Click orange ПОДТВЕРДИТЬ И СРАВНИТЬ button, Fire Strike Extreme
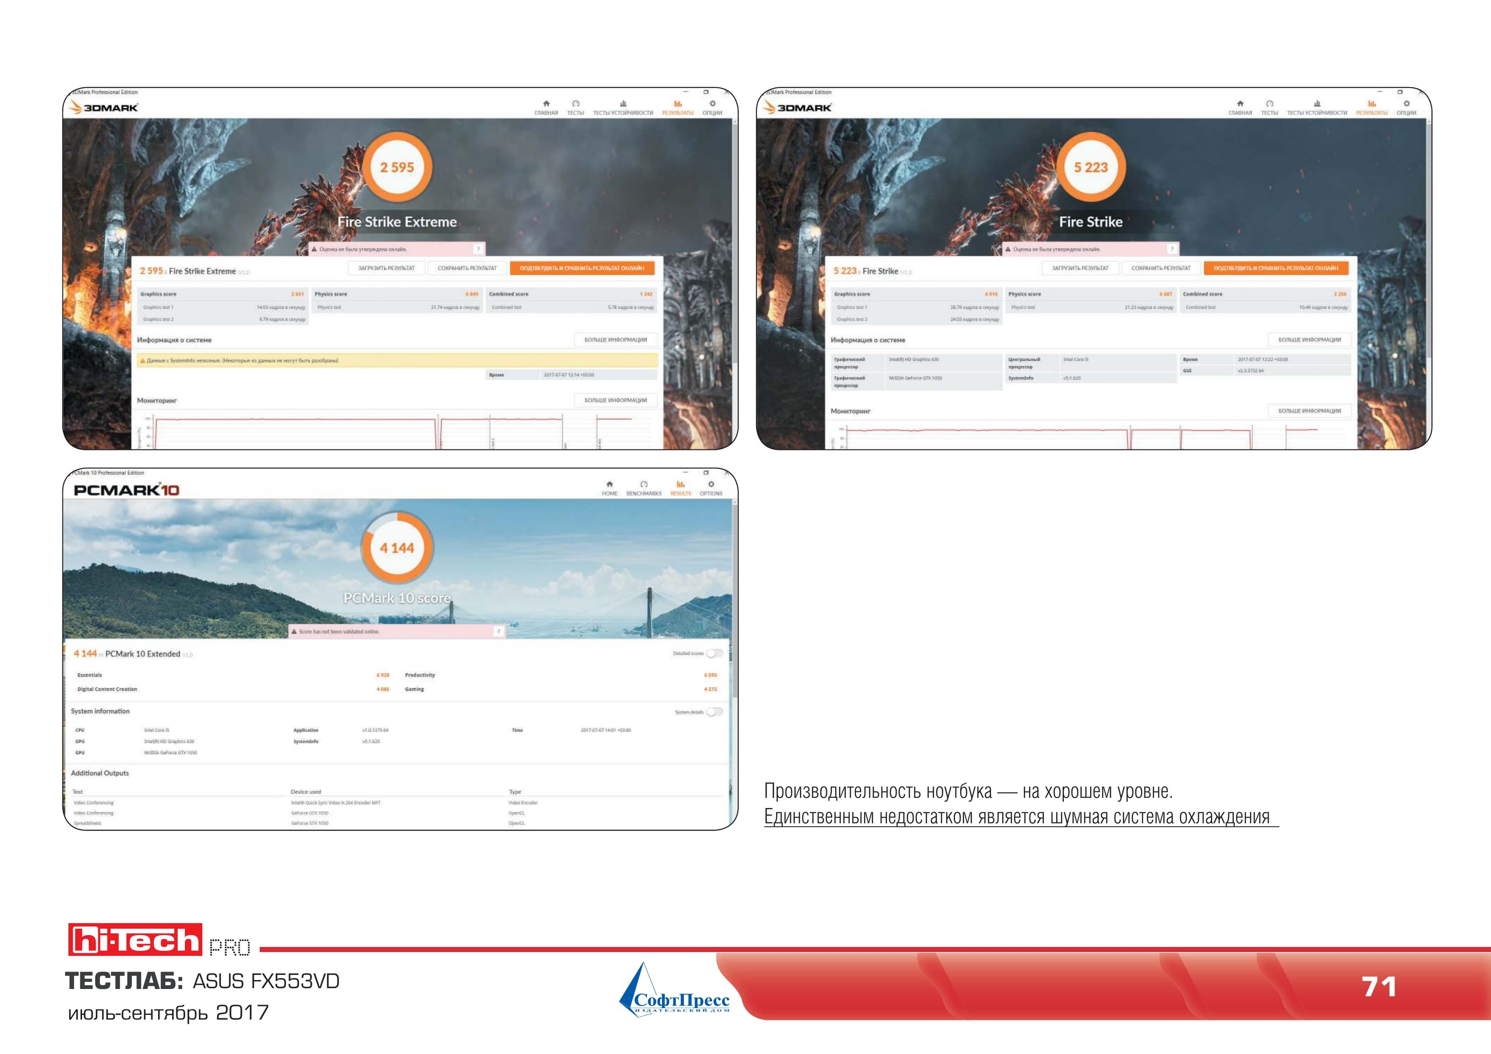 [x=583, y=268]
